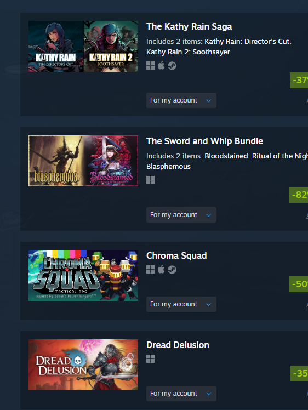
Task: Open The Kathy Rain Saga title link
Action: (x=189, y=27)
